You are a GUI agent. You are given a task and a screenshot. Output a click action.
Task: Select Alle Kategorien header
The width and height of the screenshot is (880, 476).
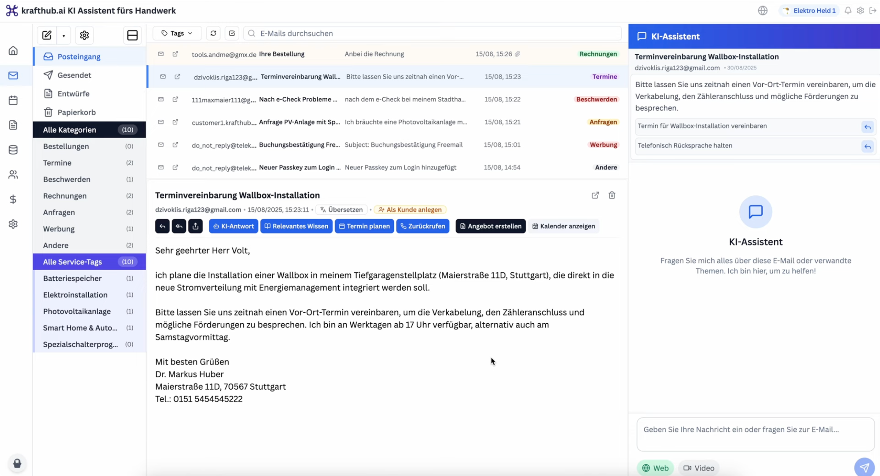coord(89,130)
